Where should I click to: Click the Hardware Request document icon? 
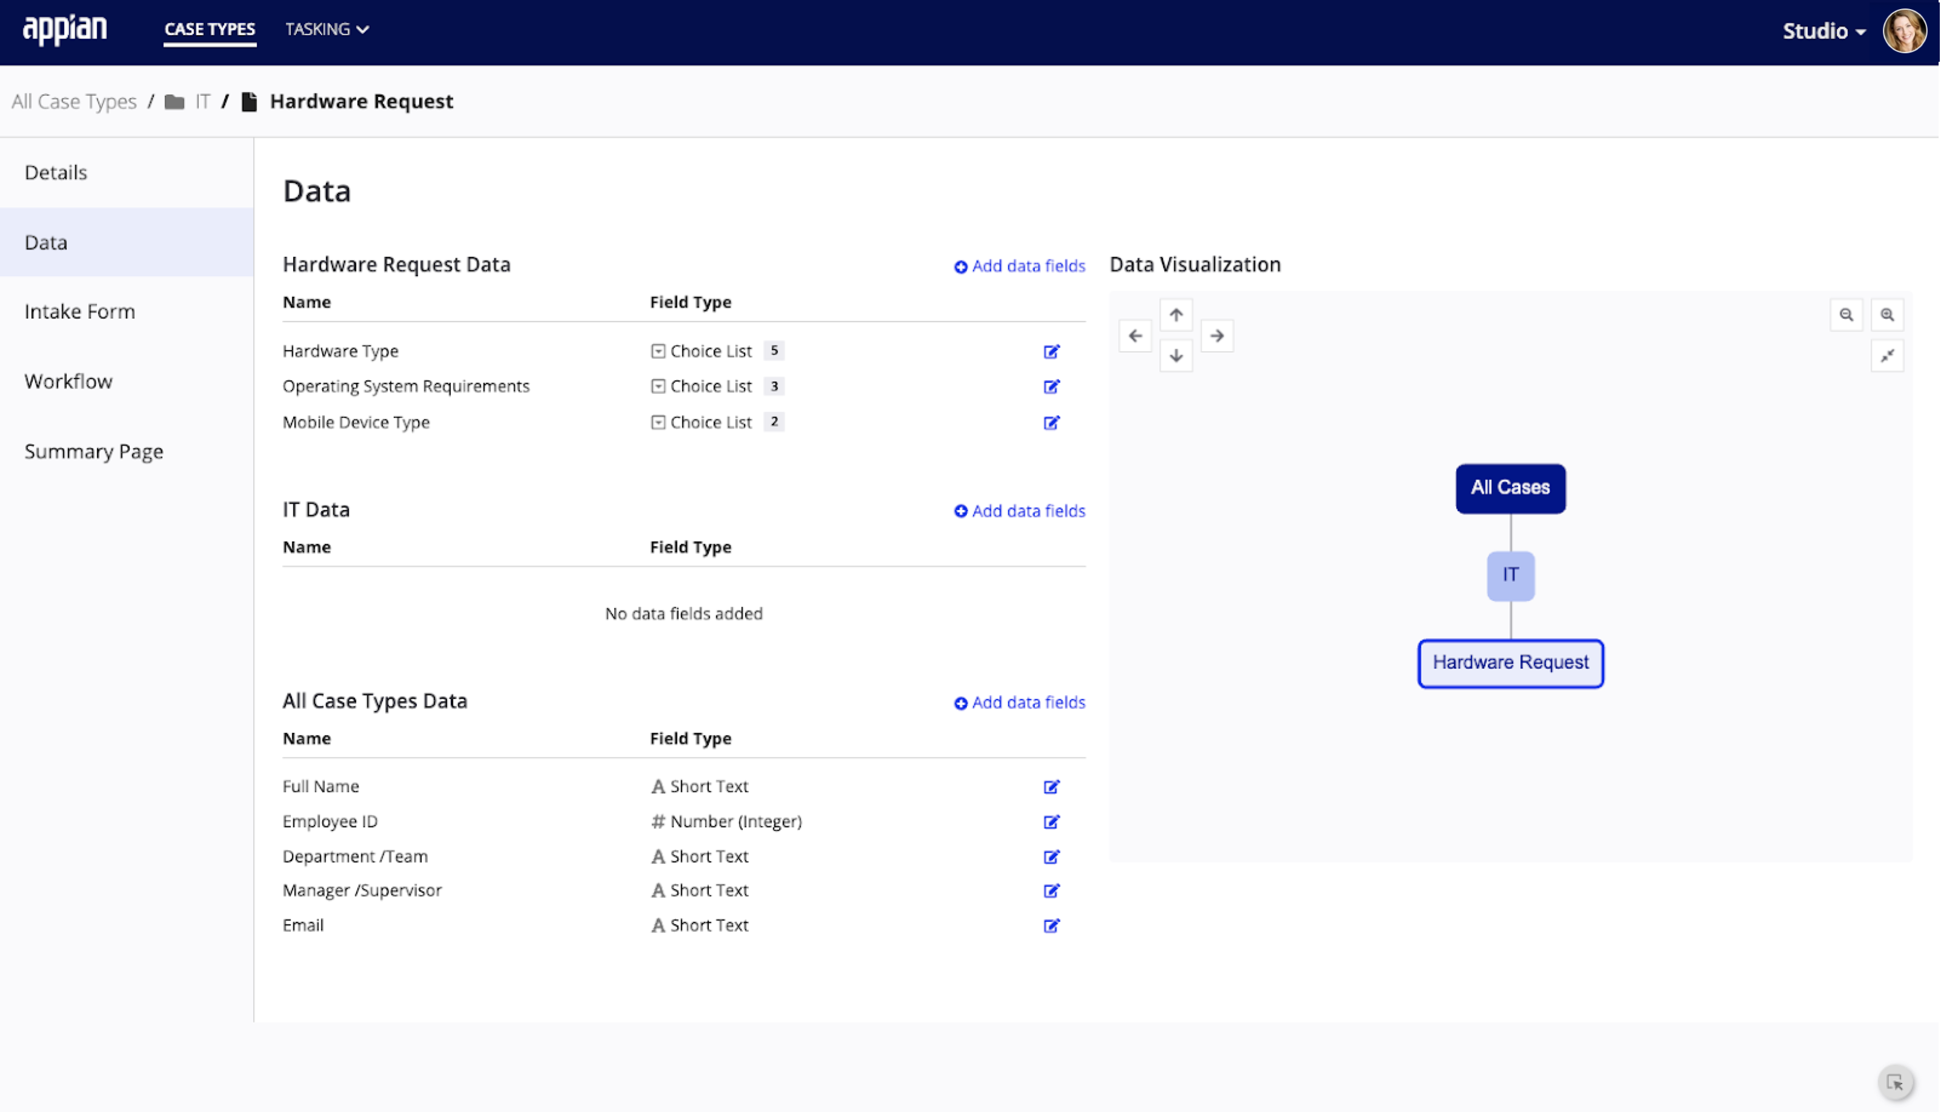[x=249, y=102]
